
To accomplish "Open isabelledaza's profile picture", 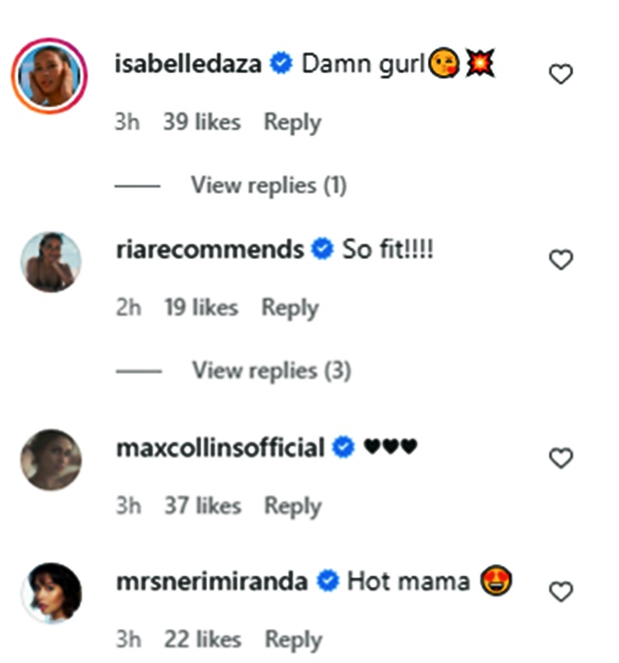I will [x=50, y=75].
